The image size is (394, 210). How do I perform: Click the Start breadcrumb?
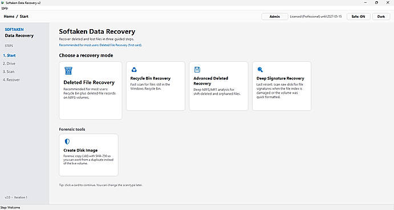point(24,17)
